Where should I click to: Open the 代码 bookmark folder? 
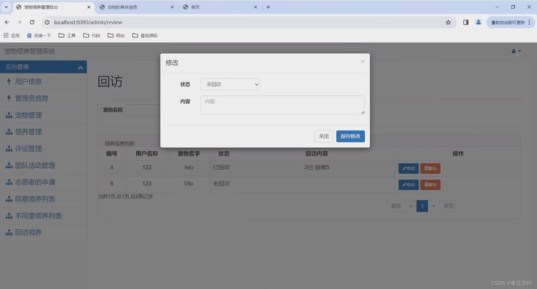92,35
